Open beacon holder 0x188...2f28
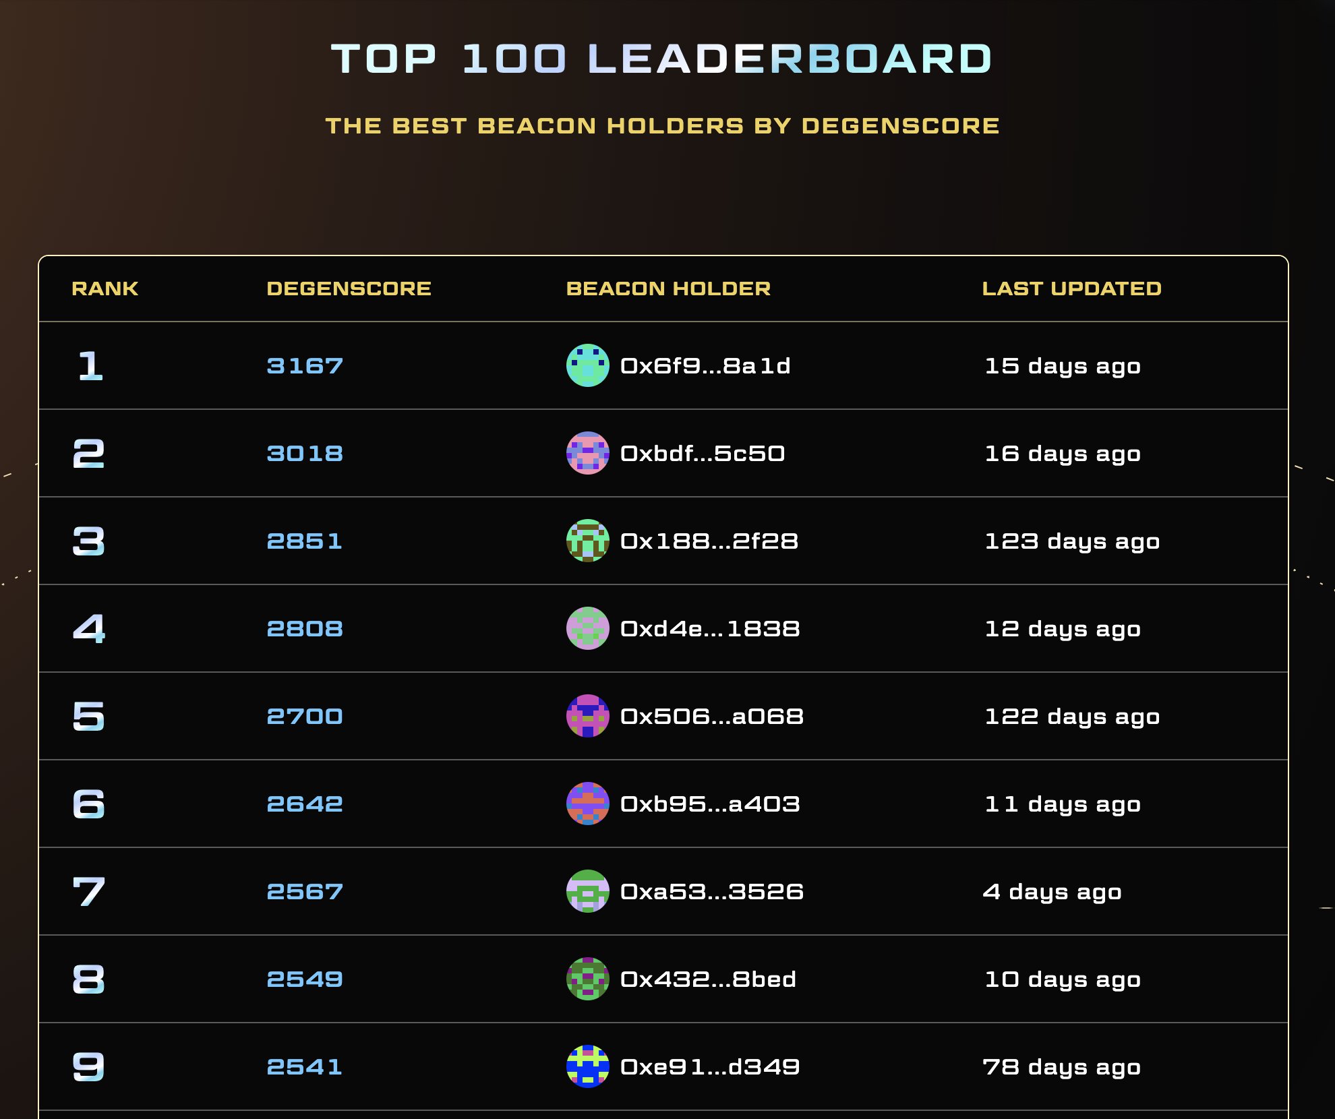The image size is (1335, 1119). pyautogui.click(x=709, y=541)
